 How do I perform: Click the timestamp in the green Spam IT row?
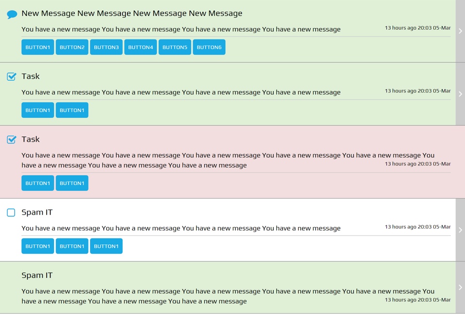click(417, 300)
